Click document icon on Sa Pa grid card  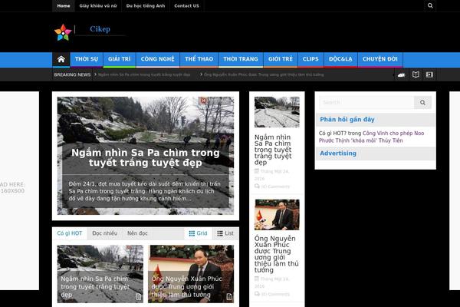coord(138,297)
